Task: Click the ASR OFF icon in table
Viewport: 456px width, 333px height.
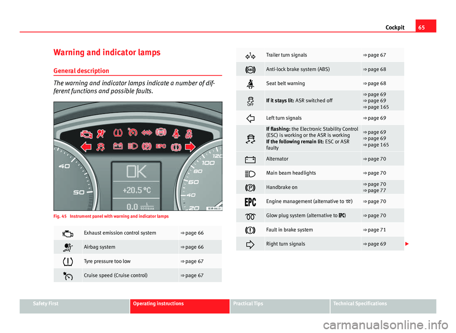Action: click(x=250, y=101)
